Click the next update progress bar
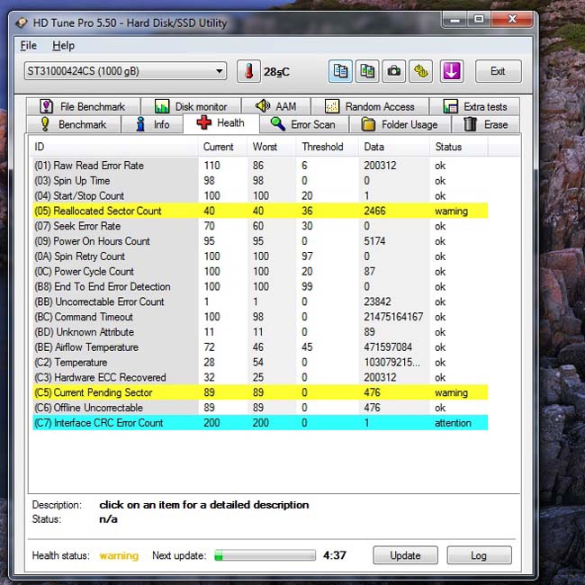 (265, 555)
